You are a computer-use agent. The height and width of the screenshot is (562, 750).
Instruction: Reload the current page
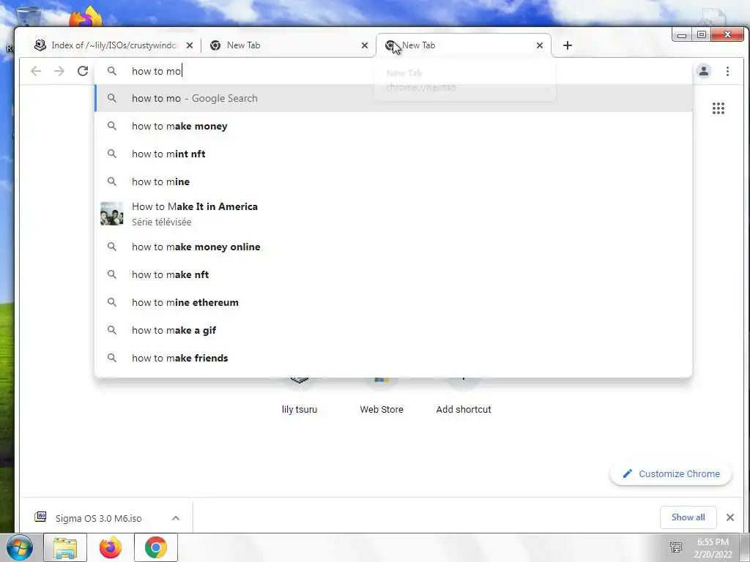(x=83, y=71)
